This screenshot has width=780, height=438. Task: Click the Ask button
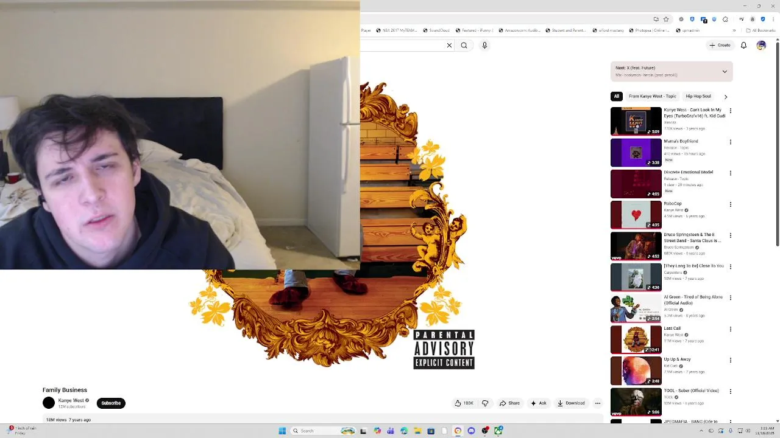(x=538, y=403)
